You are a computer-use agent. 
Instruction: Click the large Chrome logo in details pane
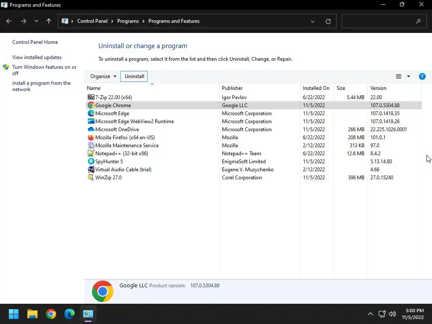click(103, 291)
